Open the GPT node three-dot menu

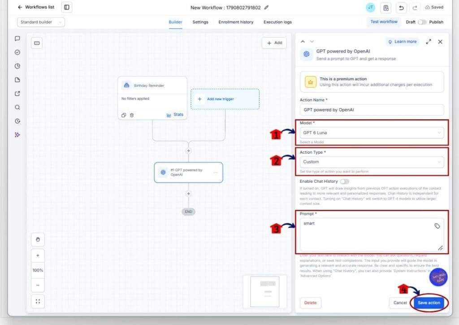216,173
